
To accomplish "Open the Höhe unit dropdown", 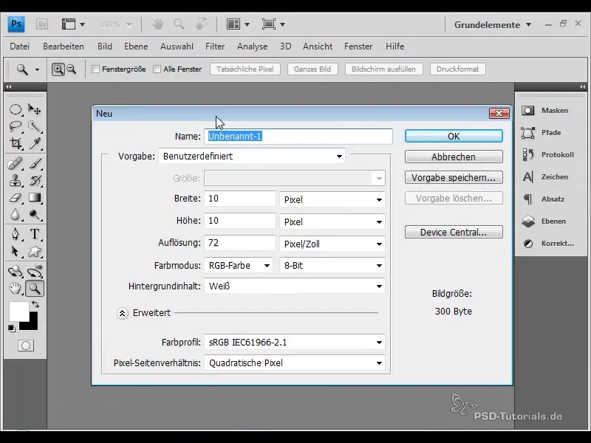I will [332, 222].
